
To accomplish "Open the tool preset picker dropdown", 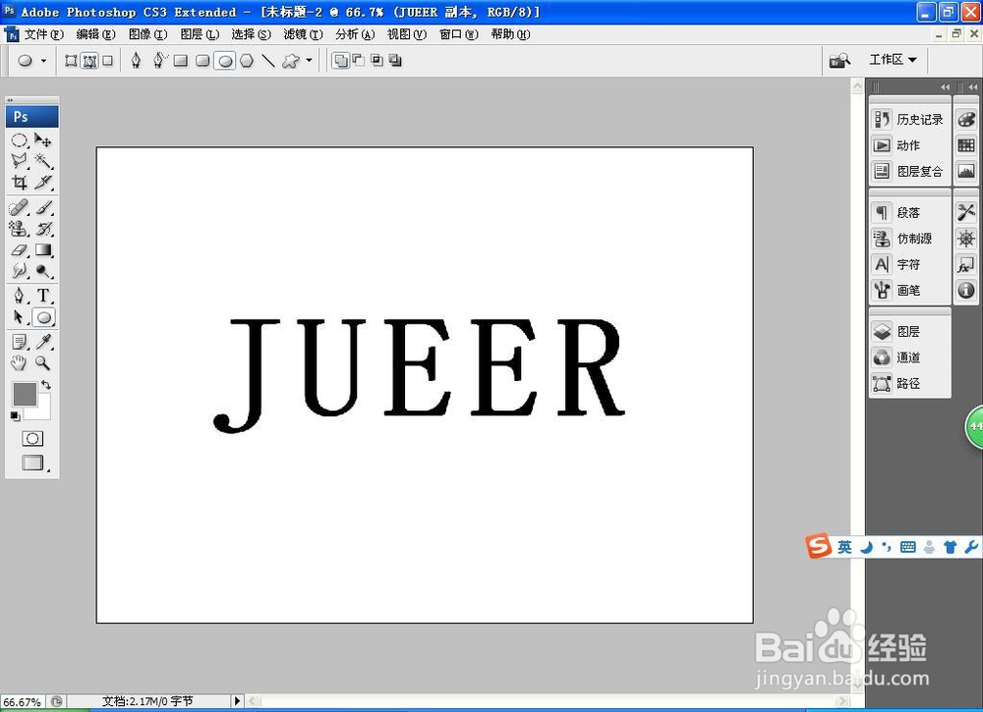I will click(43, 61).
